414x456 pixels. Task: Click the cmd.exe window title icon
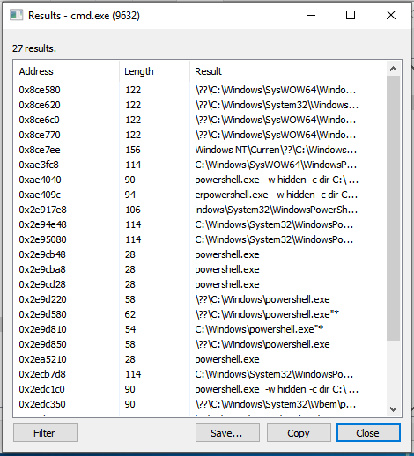click(16, 15)
